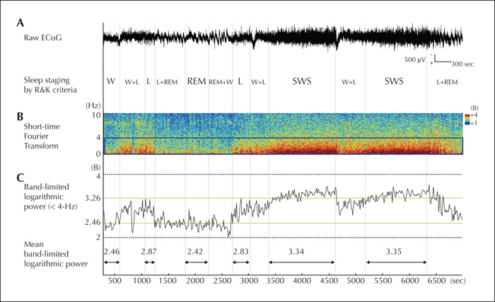495x302 pixels.
Task: Click the '1000' time axis tick
Action: click(x=141, y=281)
